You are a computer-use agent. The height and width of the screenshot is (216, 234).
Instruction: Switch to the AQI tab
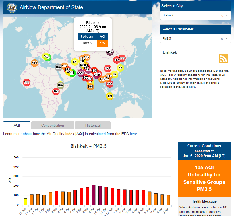click(x=17, y=125)
